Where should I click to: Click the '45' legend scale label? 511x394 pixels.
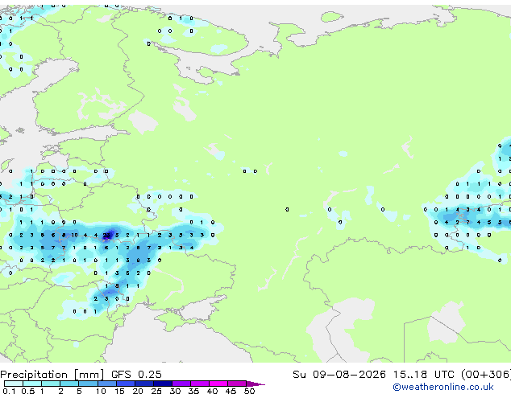(231, 391)
